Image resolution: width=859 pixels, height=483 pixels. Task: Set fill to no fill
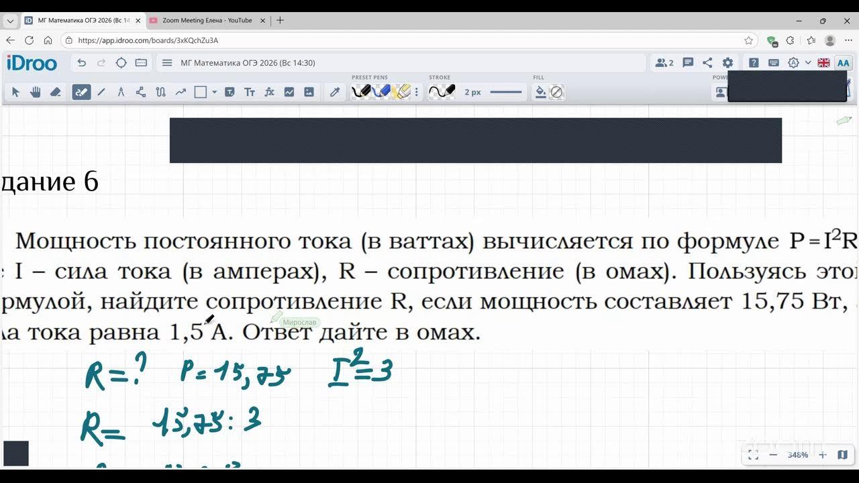(x=556, y=92)
